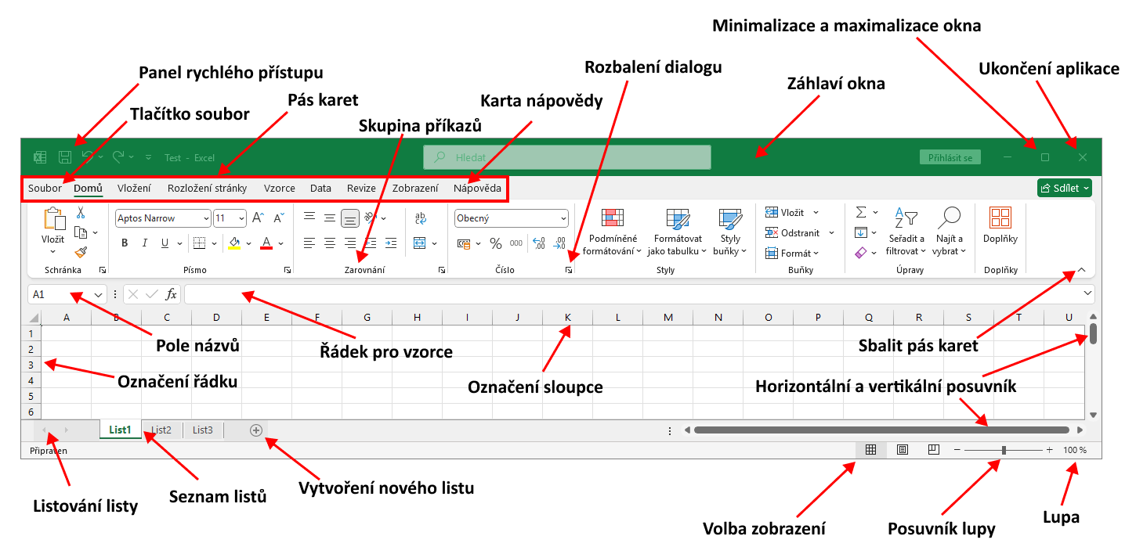Click the Save icon in quick access toolbar
This screenshot has height=554, width=1136.
pyautogui.click(x=64, y=156)
